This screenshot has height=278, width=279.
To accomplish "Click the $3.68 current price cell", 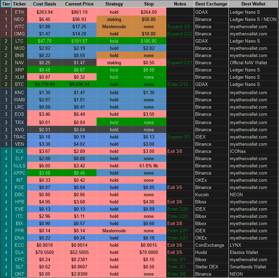I will 79,202.
